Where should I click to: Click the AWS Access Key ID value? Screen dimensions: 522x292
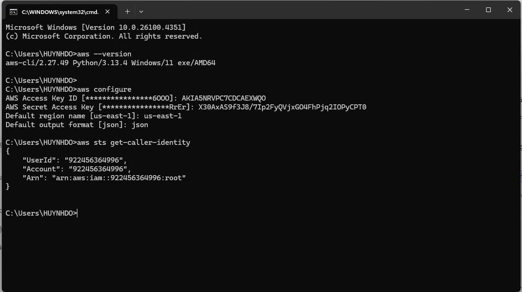click(x=223, y=98)
